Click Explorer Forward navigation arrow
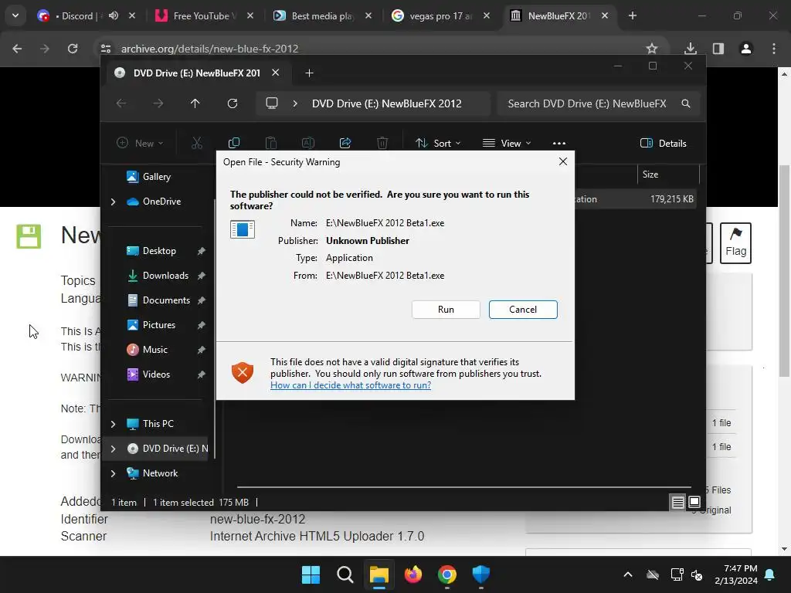 [x=158, y=103]
